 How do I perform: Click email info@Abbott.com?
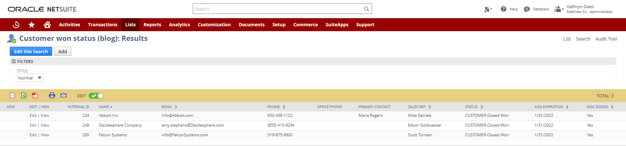coord(177,116)
